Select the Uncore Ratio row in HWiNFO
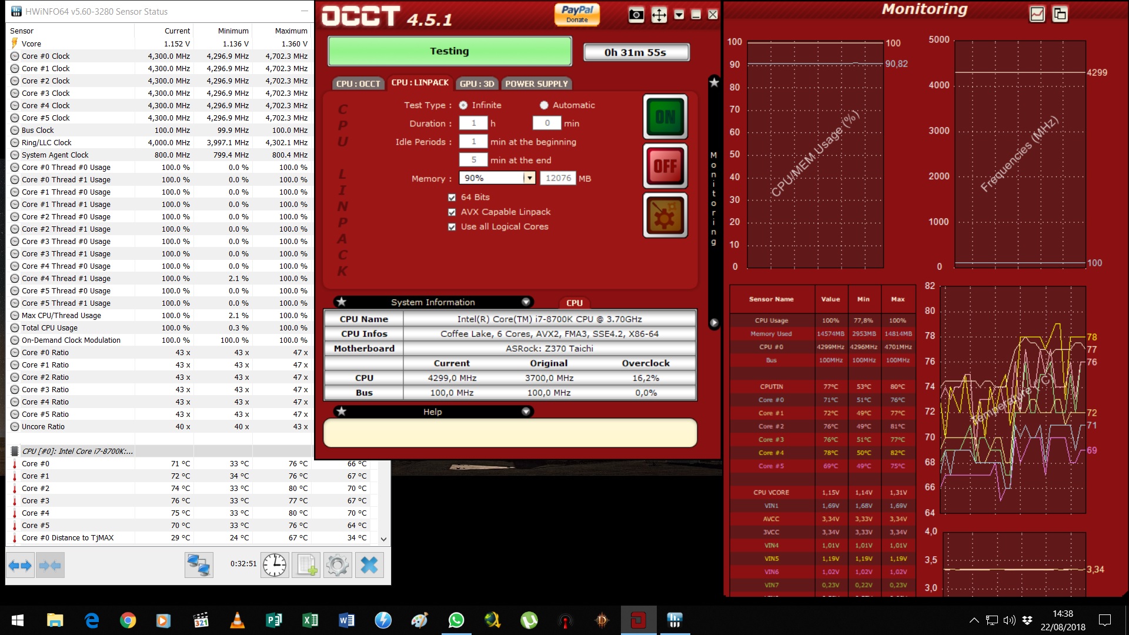The image size is (1129, 635). [x=159, y=426]
